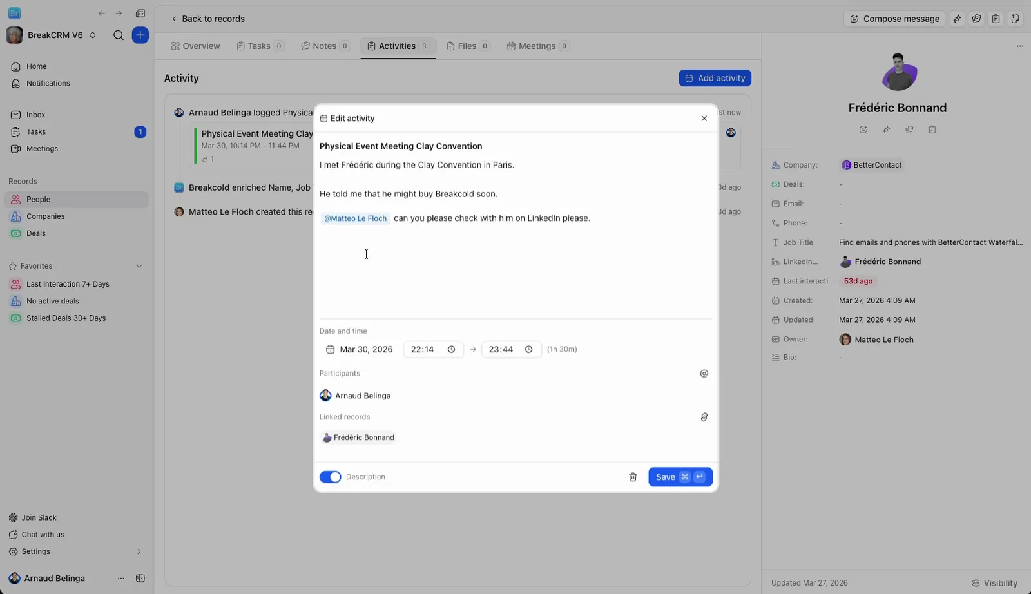
Task: Open Deals records
Action: (76, 233)
